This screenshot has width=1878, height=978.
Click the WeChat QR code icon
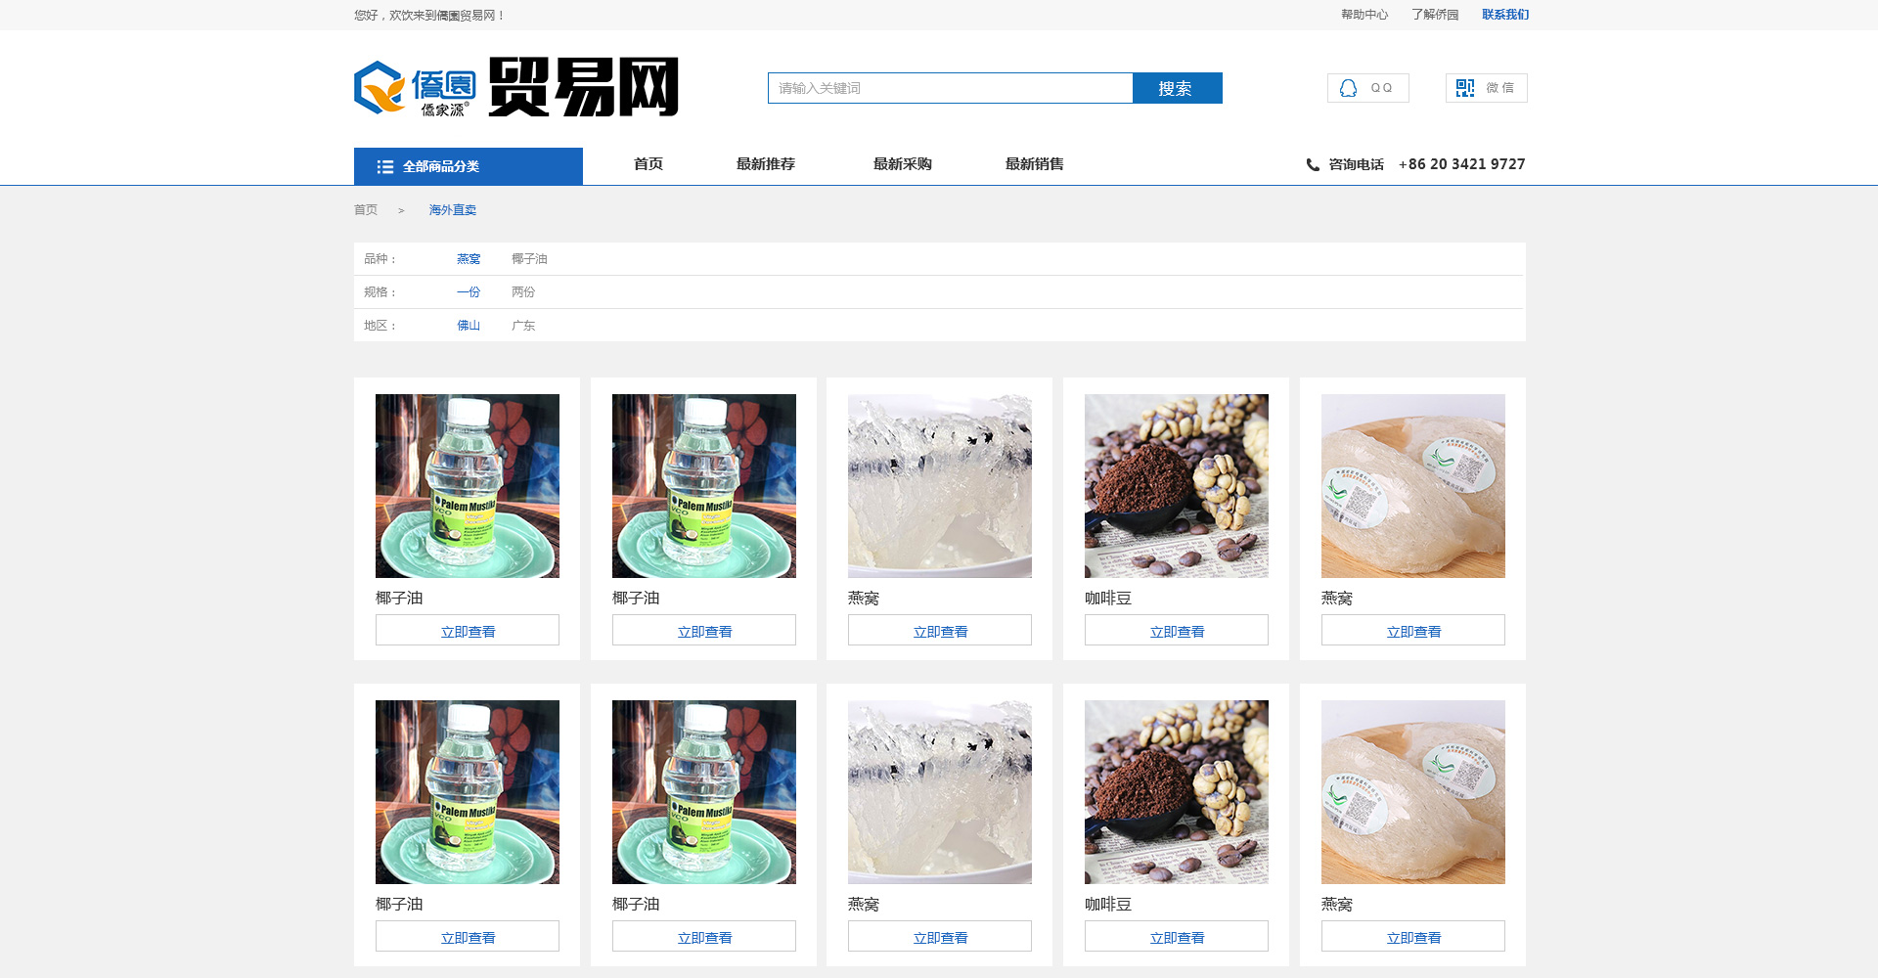(1464, 88)
